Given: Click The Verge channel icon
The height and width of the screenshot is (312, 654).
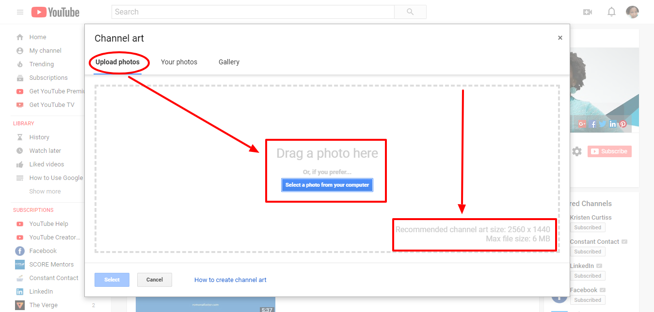Looking at the screenshot, I should pos(20,305).
